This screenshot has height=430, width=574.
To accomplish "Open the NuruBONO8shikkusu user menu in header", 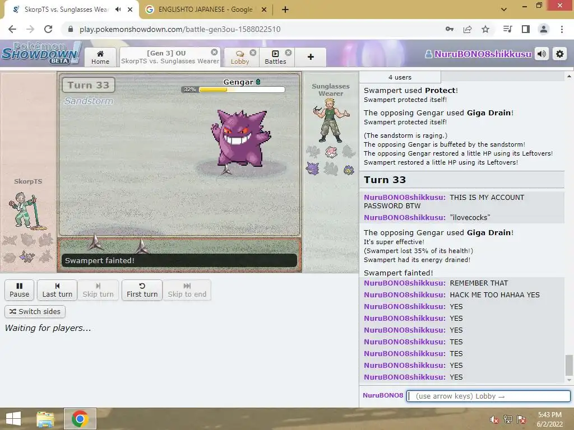I will (478, 54).
